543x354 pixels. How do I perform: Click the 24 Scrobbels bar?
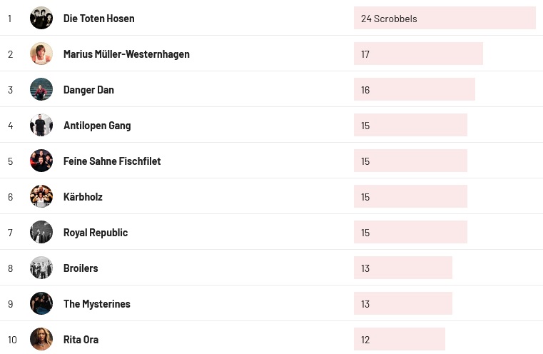[x=445, y=19]
